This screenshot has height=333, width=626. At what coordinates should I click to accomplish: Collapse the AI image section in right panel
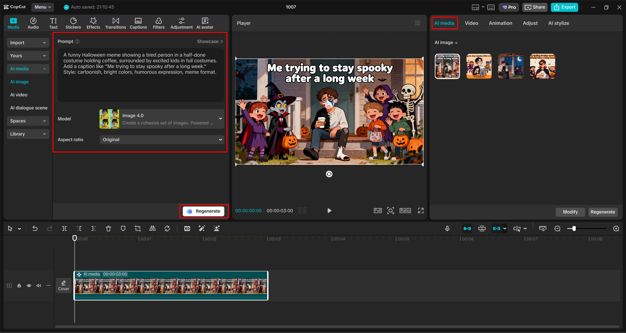pyautogui.click(x=456, y=42)
